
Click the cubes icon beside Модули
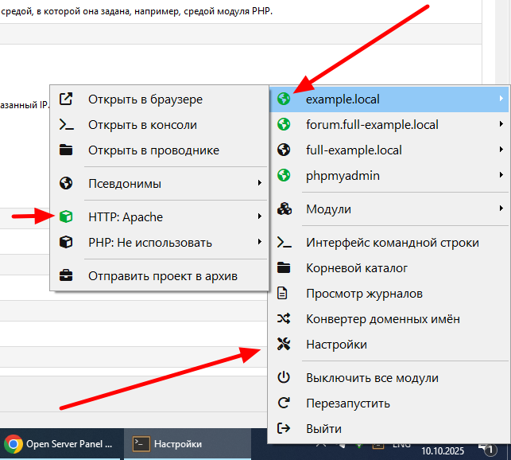[285, 209]
